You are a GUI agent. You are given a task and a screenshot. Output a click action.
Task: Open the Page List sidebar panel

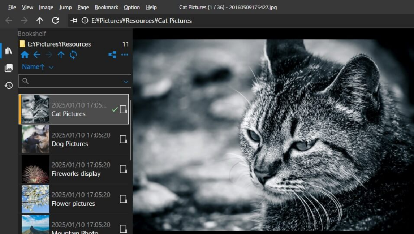point(8,68)
